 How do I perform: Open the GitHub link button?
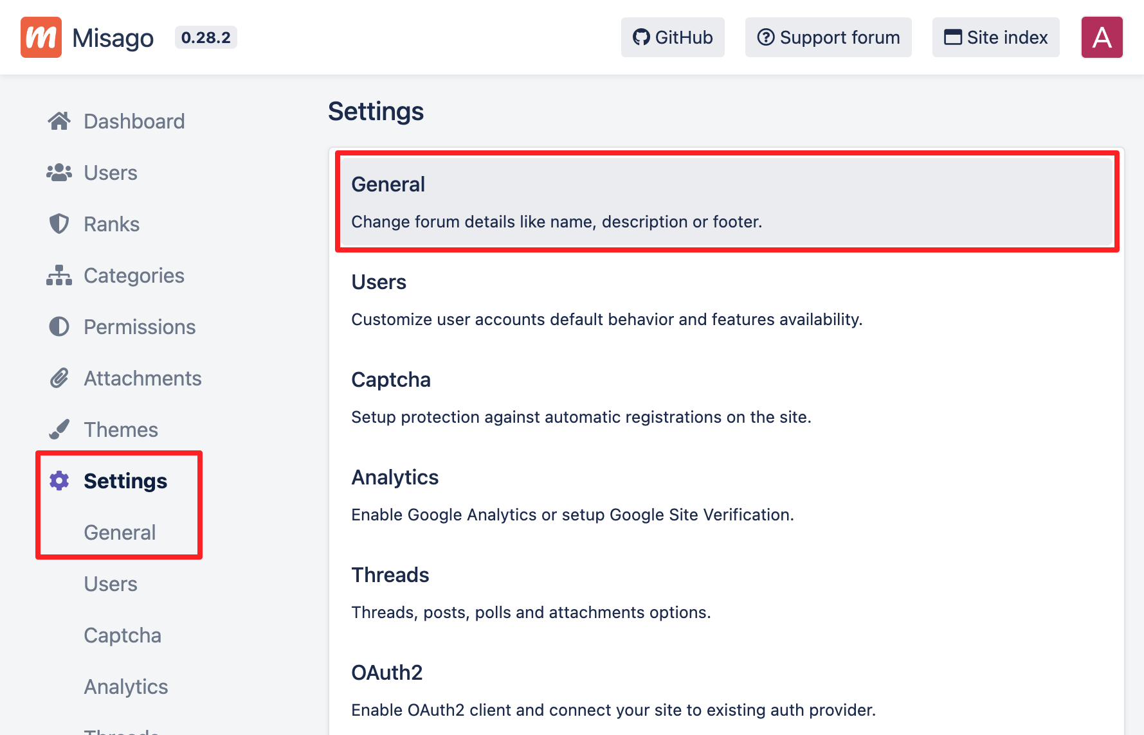673,37
